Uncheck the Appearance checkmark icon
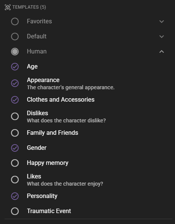The width and height of the screenshot is (175, 224). 15,83
